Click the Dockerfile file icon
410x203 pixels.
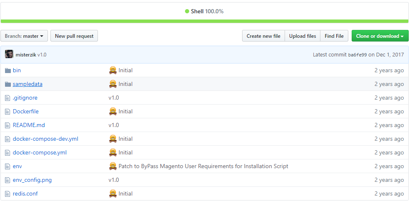pyautogui.click(x=7, y=112)
